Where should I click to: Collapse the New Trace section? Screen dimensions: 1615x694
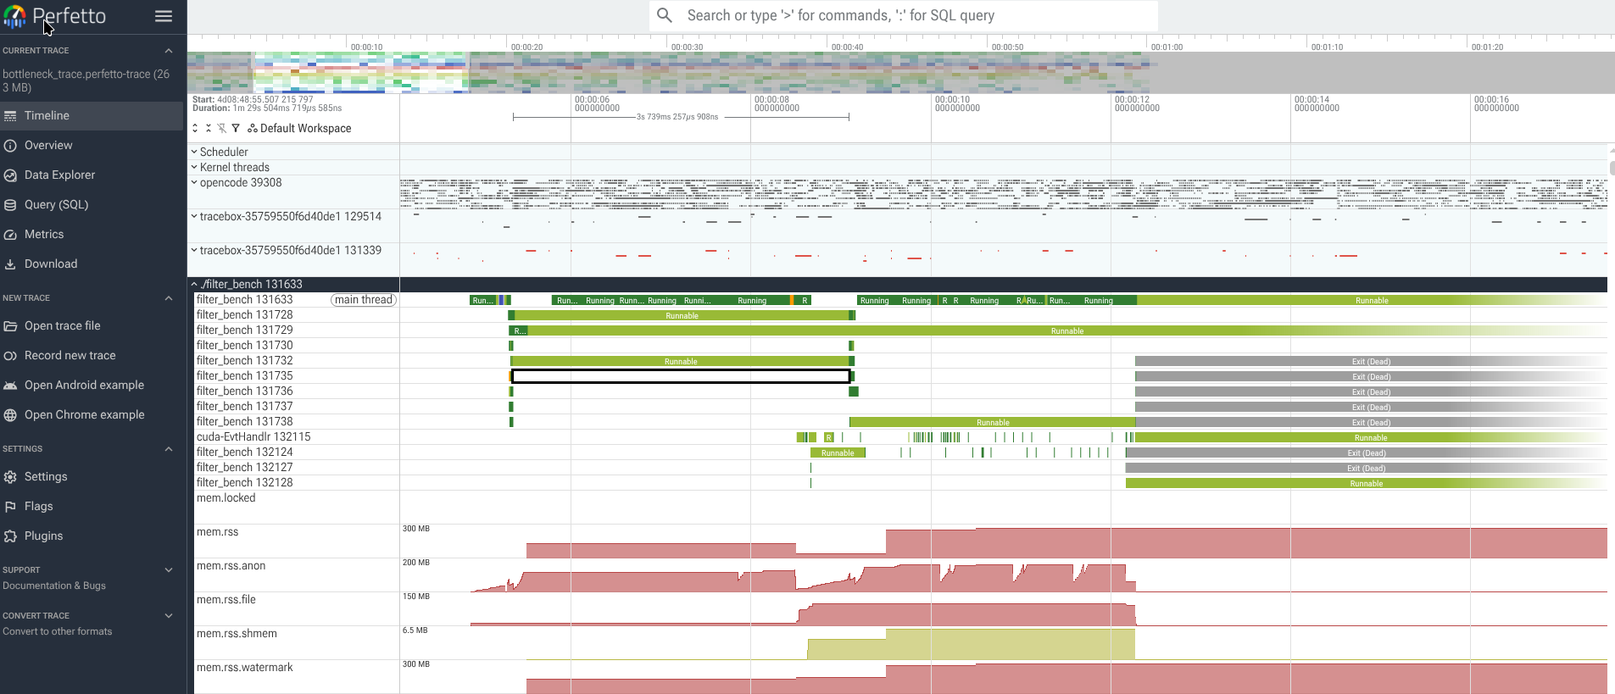[169, 298]
